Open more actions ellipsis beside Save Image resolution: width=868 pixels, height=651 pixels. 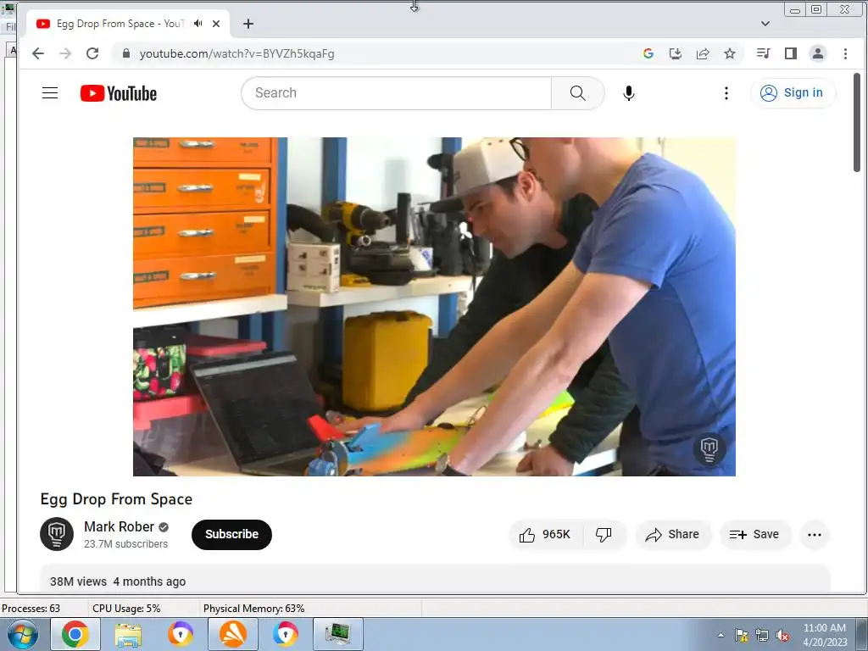[x=815, y=535]
